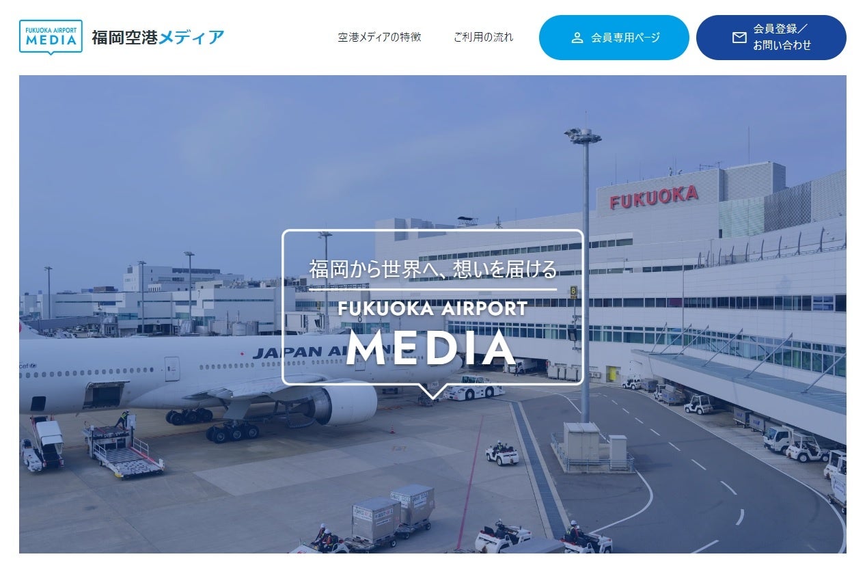The image size is (865, 574).
Task: Click the red circle emblem on the plane tail
Action: point(23,327)
